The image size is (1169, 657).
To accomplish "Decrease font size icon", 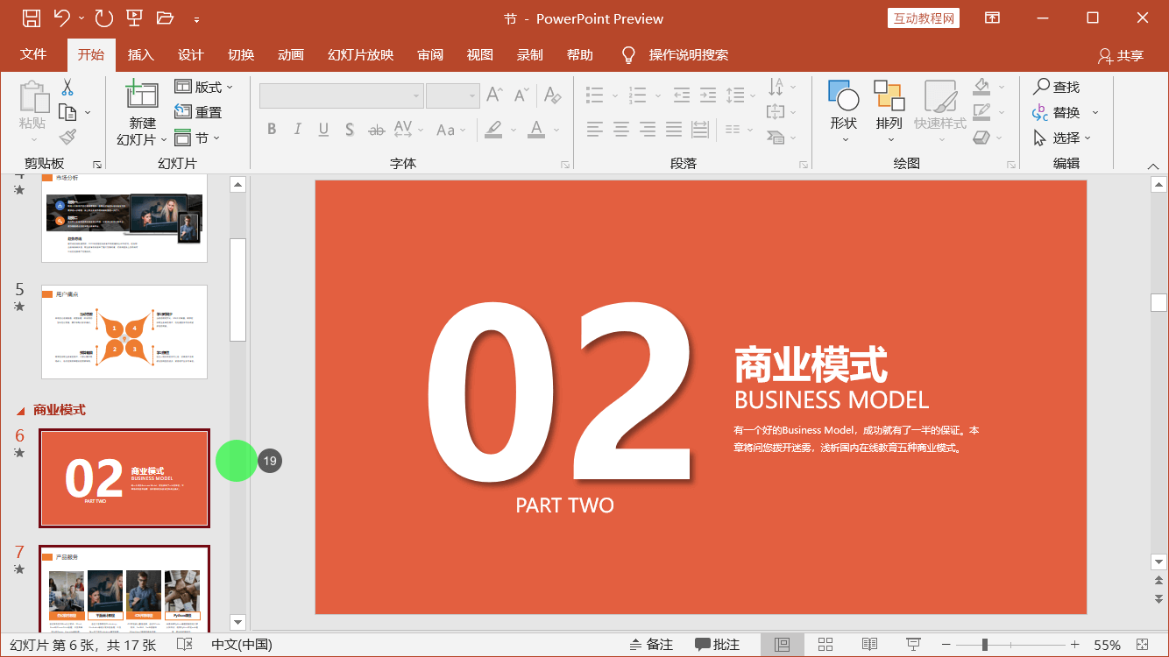I will (x=522, y=95).
